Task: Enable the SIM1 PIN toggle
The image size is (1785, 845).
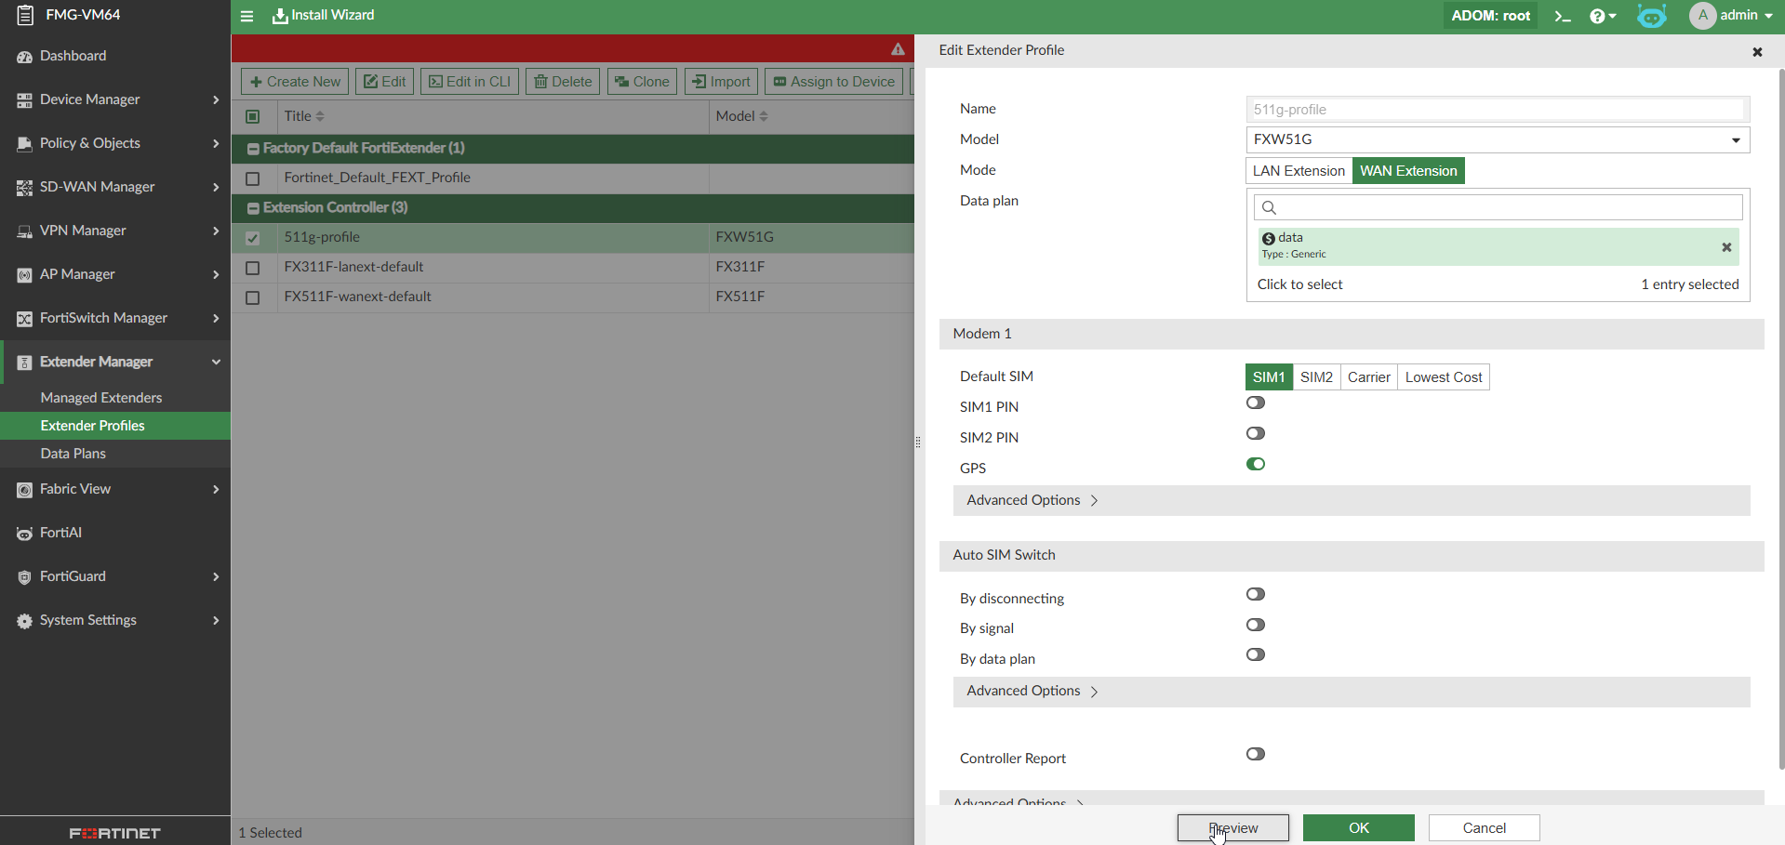Action: [x=1256, y=403]
